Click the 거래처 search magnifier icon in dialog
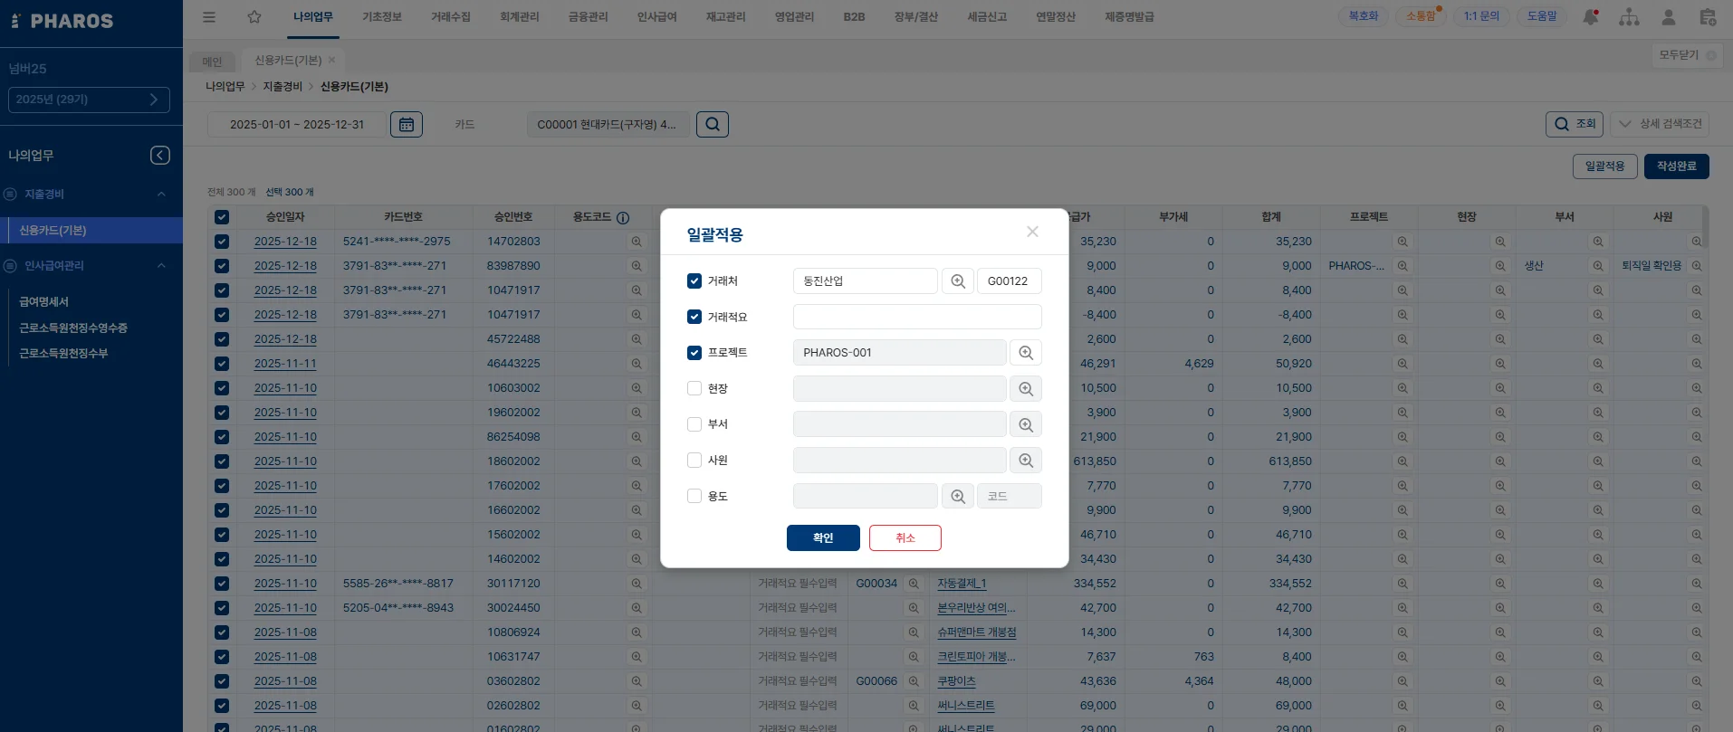1733x732 pixels. (957, 281)
